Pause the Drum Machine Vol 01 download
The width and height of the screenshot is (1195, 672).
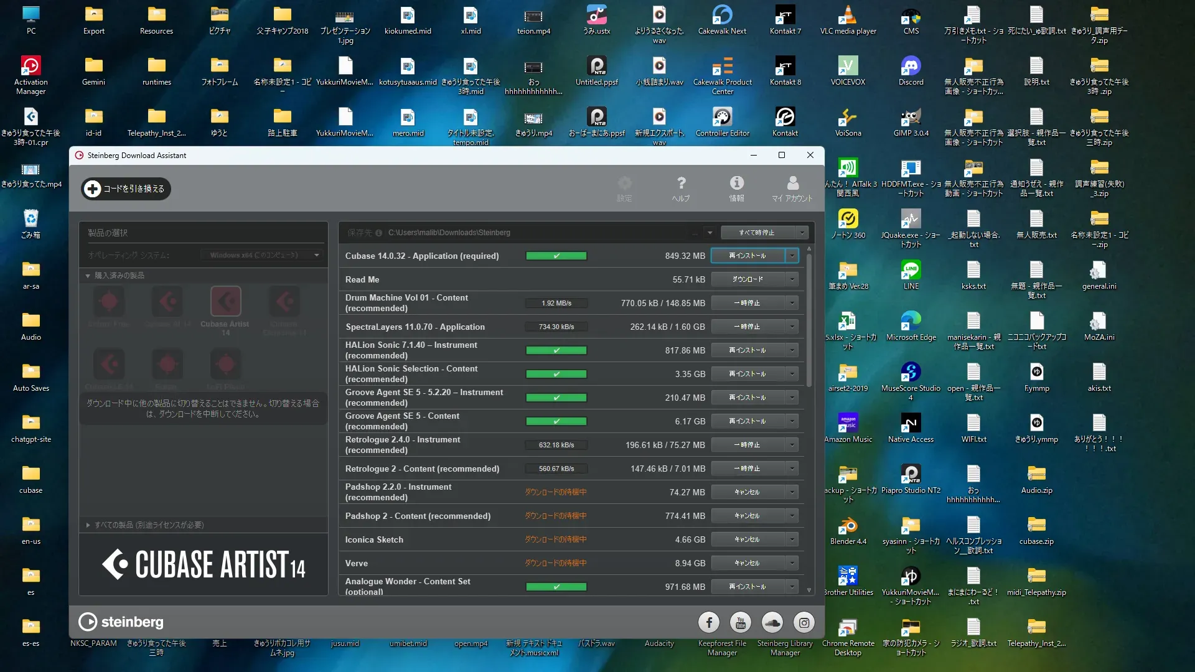[747, 303]
